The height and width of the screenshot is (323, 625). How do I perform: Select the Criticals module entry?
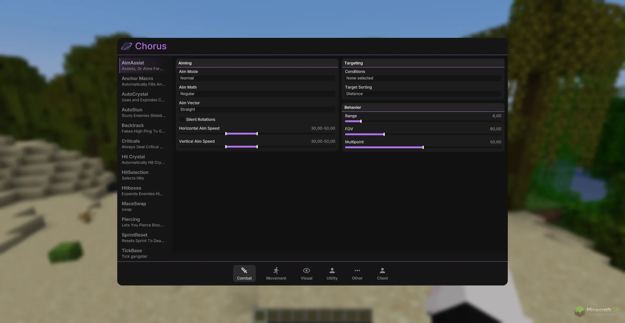pos(143,144)
